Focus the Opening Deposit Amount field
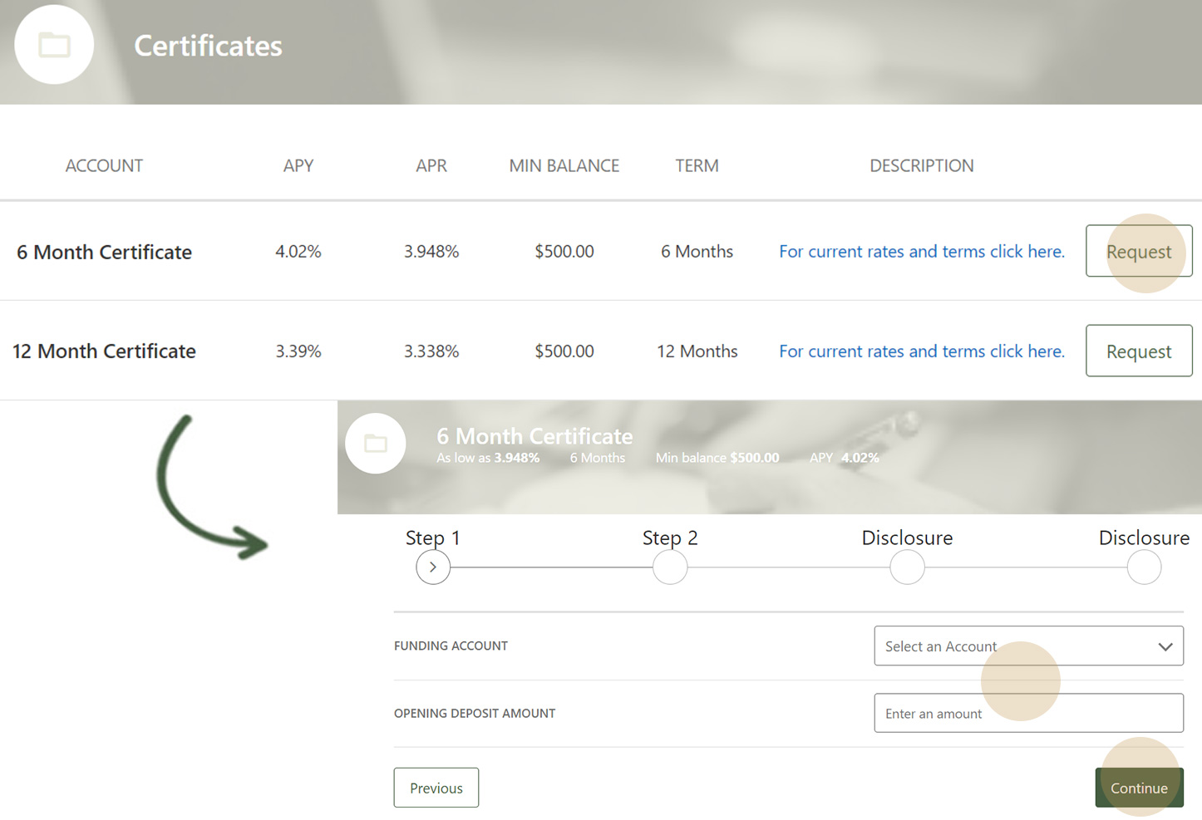The height and width of the screenshot is (820, 1202). click(x=1028, y=713)
